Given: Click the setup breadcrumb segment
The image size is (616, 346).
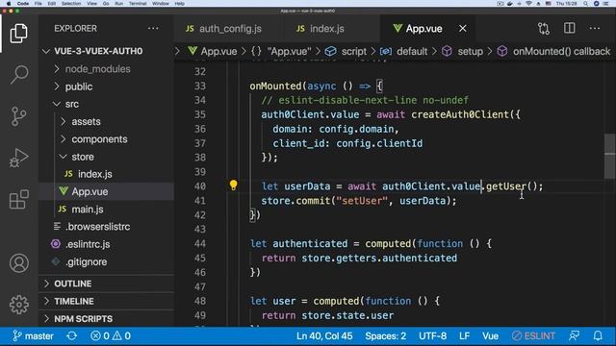Looking at the screenshot, I should tap(463, 51).
